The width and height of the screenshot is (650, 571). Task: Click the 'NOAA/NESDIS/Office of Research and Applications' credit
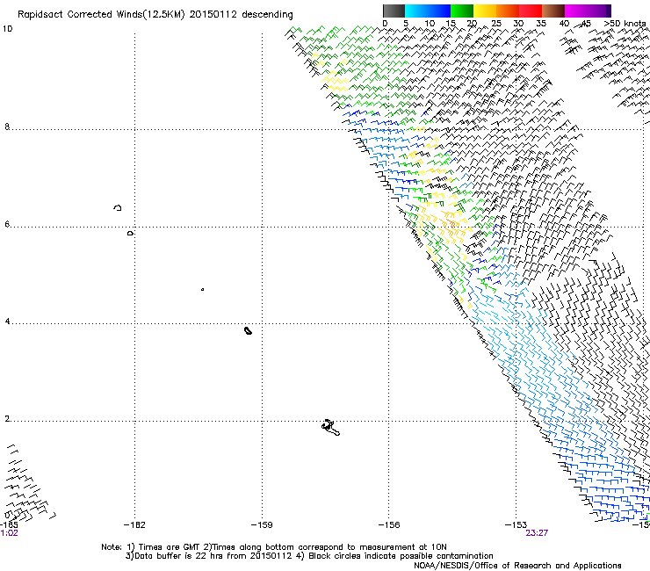coord(517,566)
